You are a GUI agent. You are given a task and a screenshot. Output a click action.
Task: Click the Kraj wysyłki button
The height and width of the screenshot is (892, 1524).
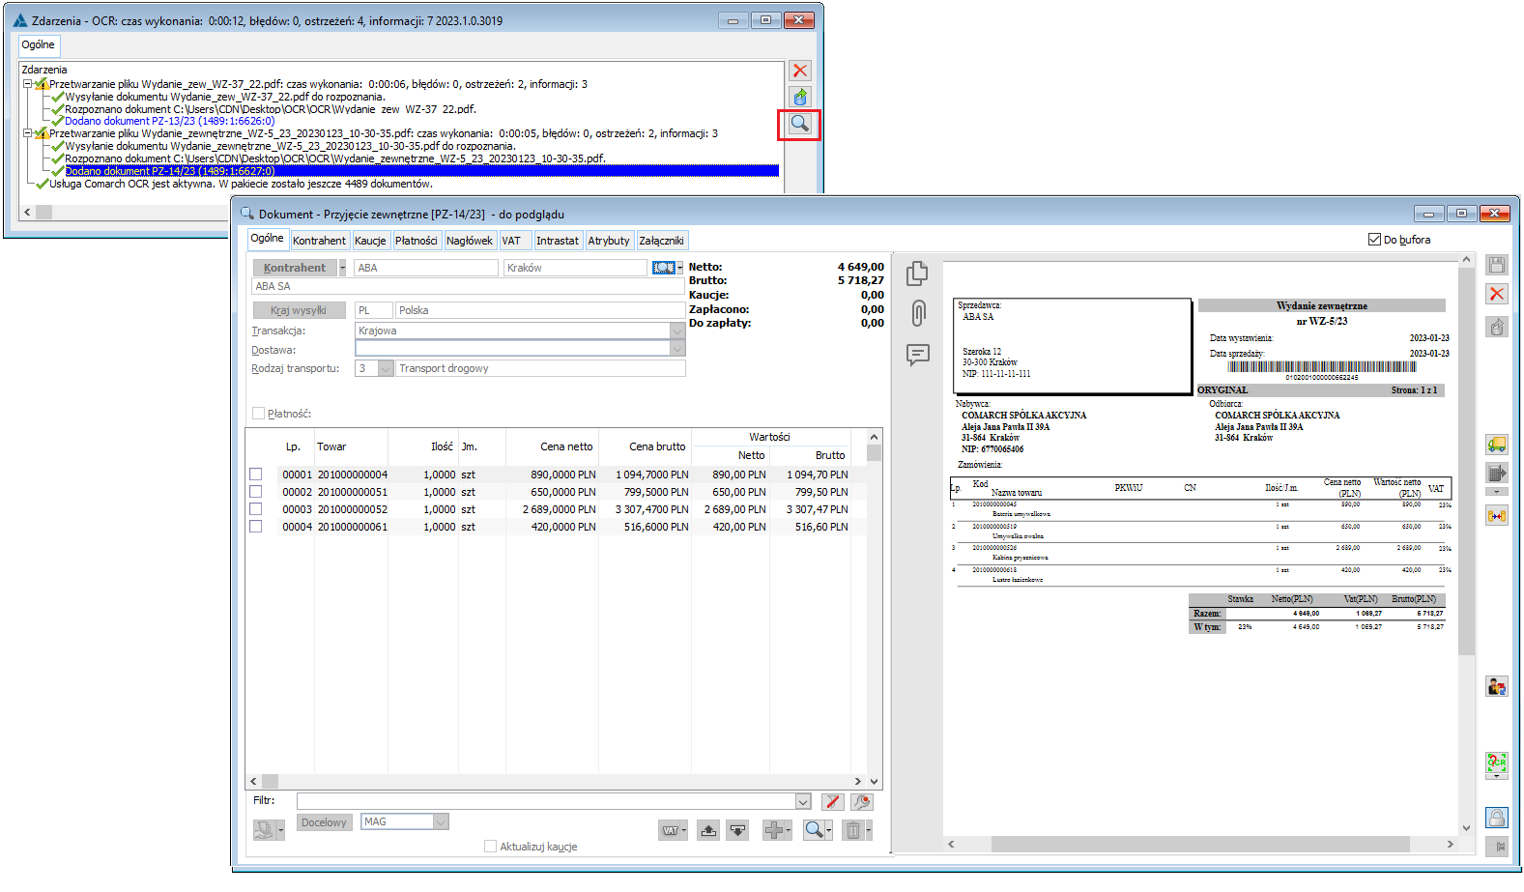pyautogui.click(x=299, y=310)
